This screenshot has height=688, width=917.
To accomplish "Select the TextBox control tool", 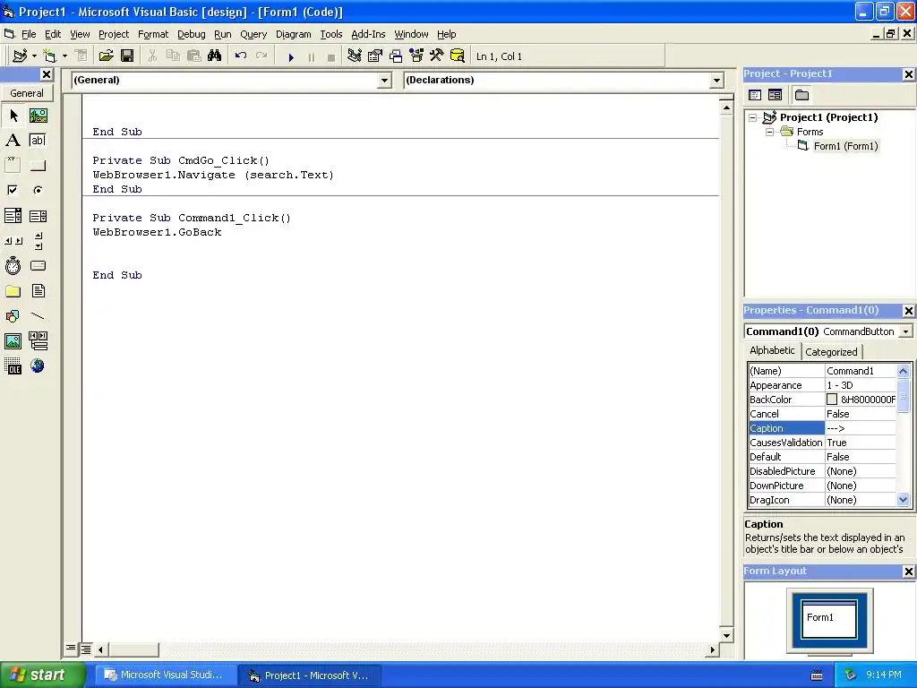I will point(38,141).
